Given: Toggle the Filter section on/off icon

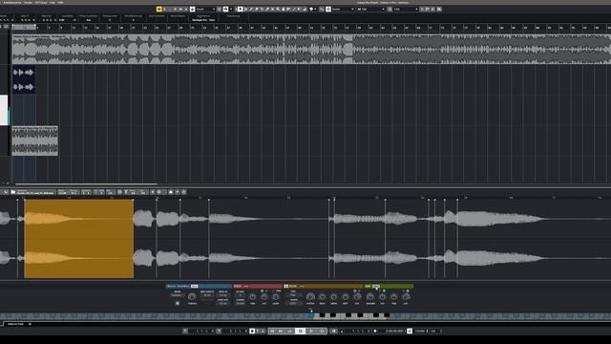Looking at the screenshot, I should pyautogui.click(x=286, y=286).
